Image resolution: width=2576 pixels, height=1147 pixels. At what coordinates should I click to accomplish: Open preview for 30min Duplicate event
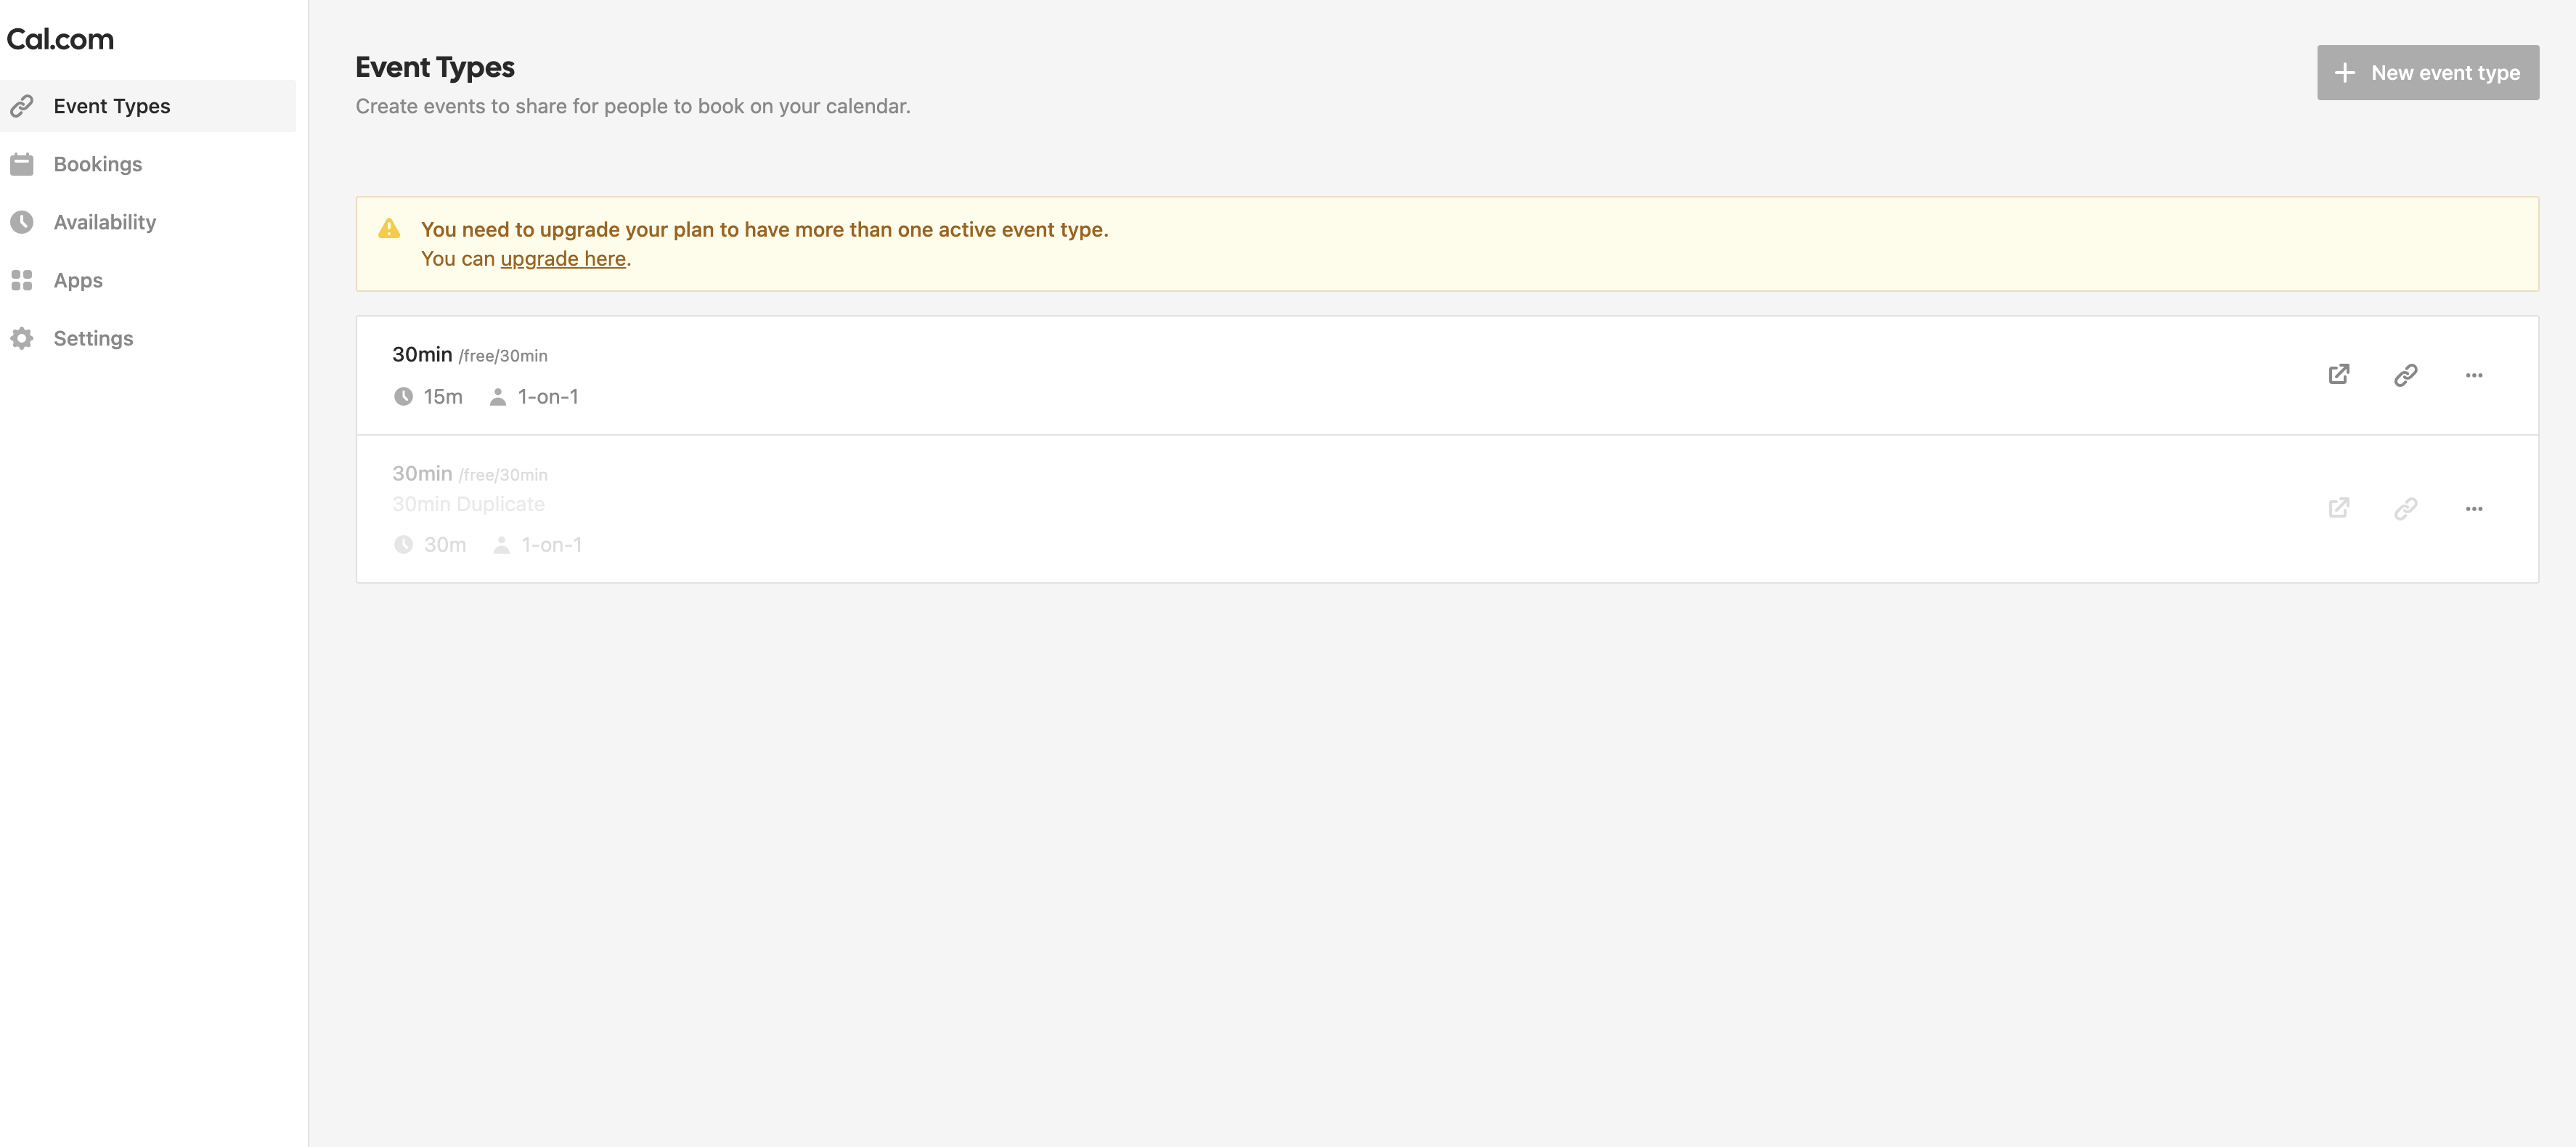tap(2338, 508)
